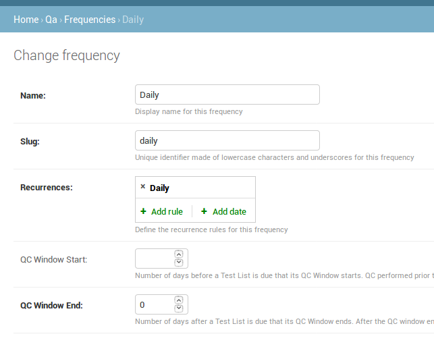Click 'Number of days after a Test List' help text
The image size is (434, 353).
tap(284, 322)
